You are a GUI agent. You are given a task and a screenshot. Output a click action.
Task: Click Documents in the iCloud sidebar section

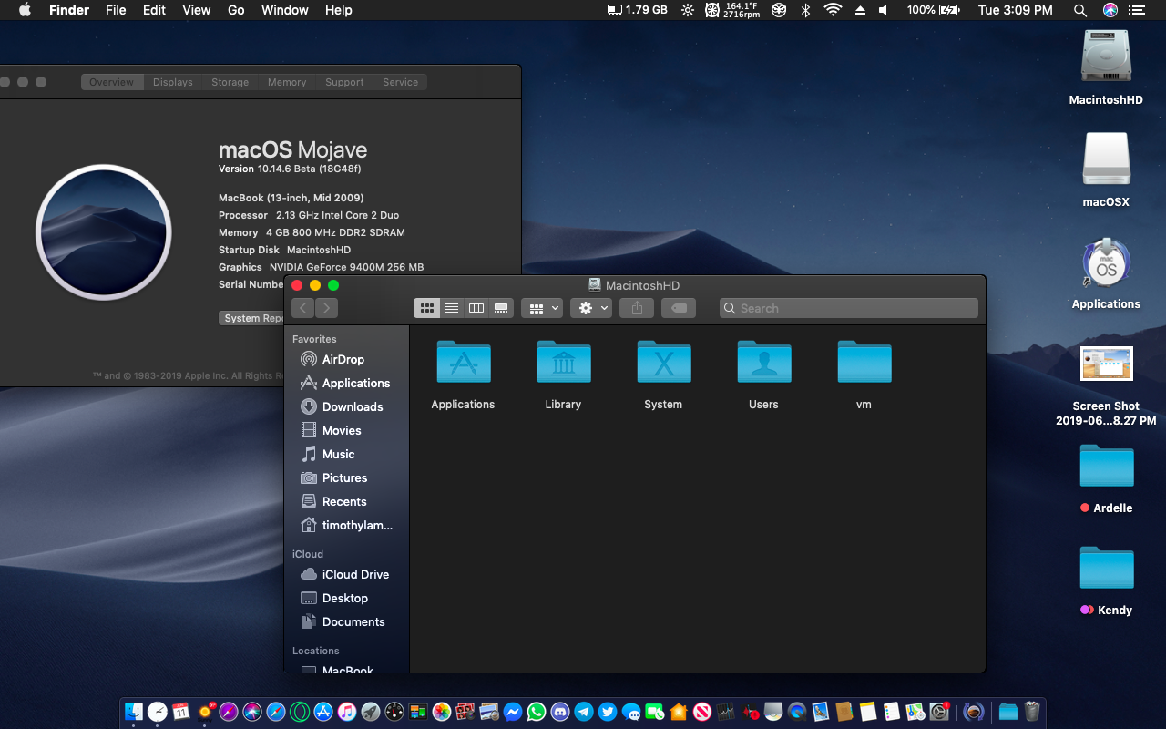point(342,621)
